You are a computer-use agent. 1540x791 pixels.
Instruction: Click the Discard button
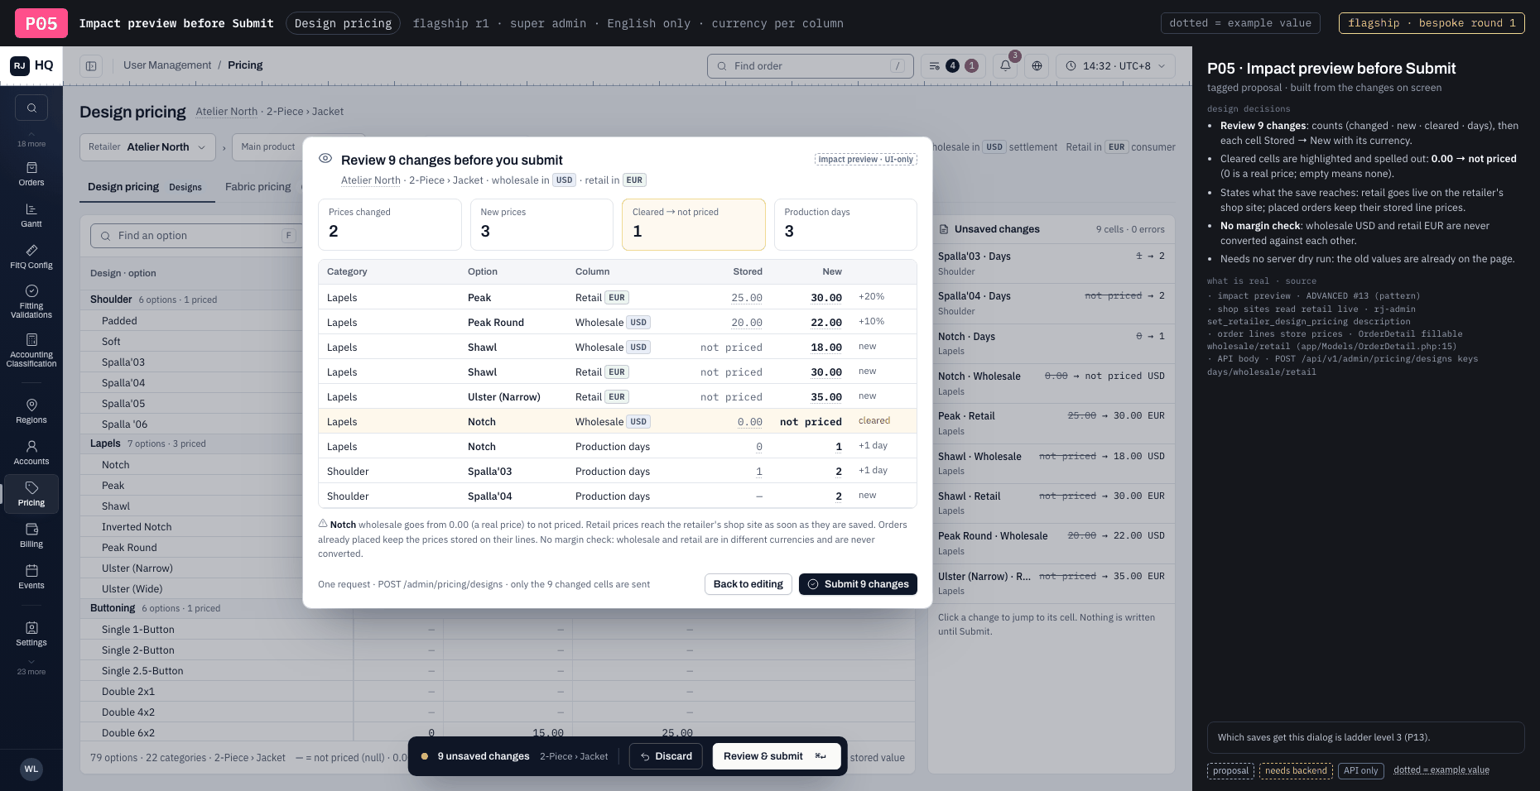click(666, 756)
